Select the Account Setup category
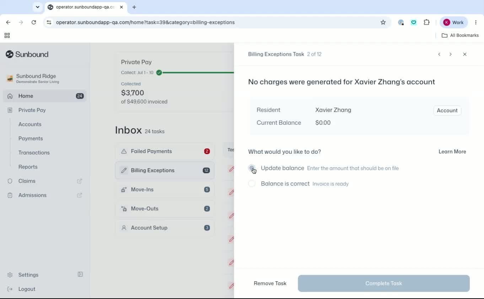 click(165, 228)
